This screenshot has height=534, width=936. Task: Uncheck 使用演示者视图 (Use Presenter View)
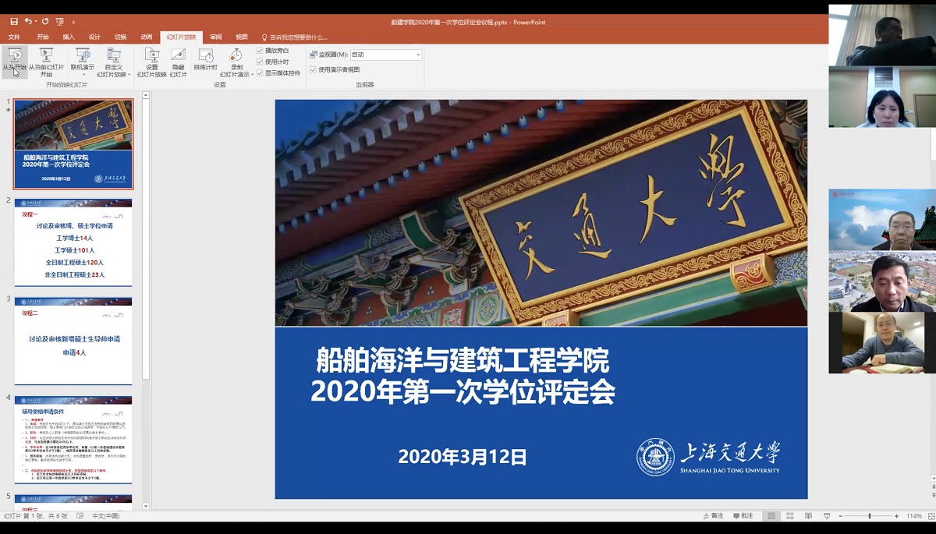pos(314,69)
